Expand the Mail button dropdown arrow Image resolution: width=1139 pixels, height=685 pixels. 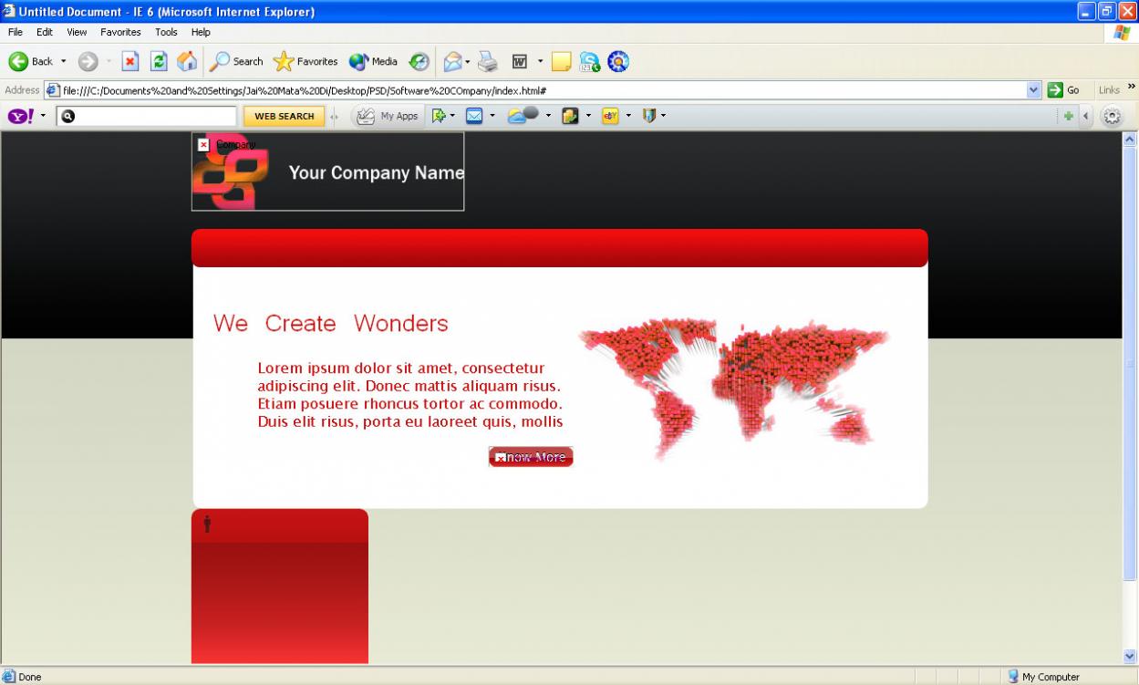coord(468,61)
